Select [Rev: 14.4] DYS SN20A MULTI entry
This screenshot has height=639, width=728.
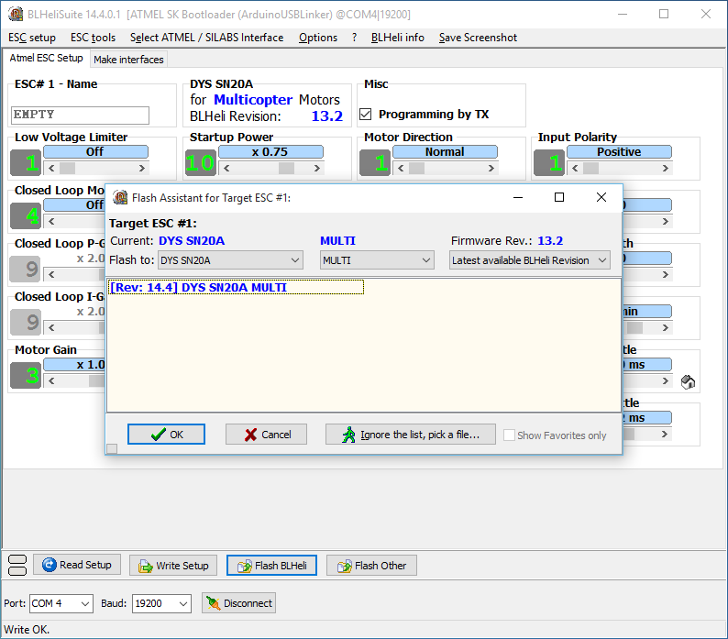[x=236, y=288]
